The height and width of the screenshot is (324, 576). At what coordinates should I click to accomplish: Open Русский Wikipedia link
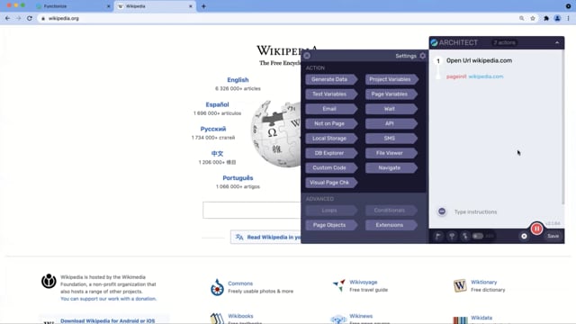point(213,129)
